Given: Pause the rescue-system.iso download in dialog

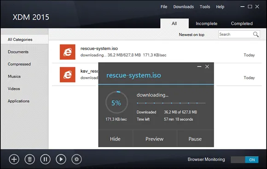Looking at the screenshot, I should (x=195, y=139).
